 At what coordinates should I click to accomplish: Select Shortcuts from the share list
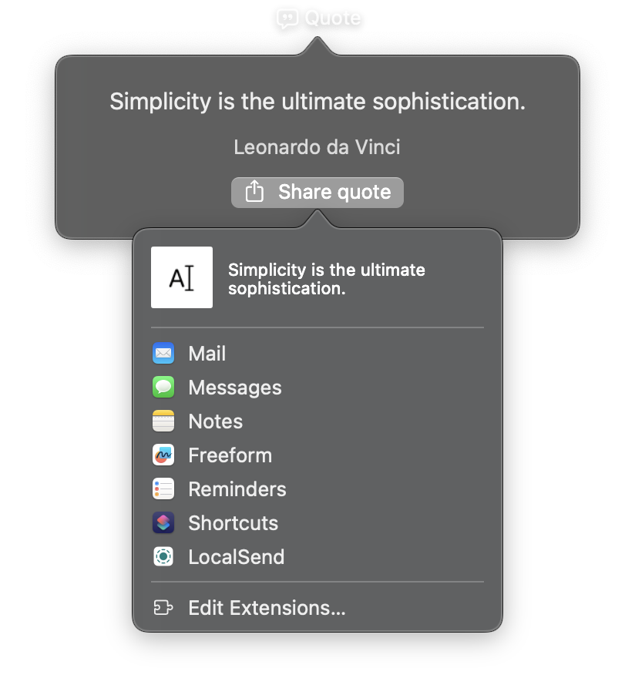pyautogui.click(x=317, y=522)
